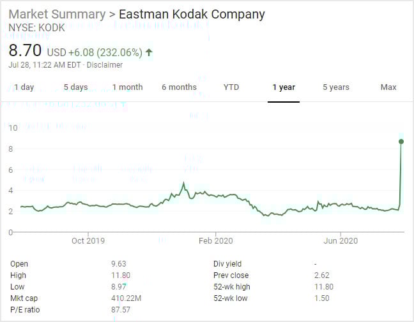414x322 pixels.
Task: Click the Market Summary breadcrumb
Action: (x=57, y=14)
